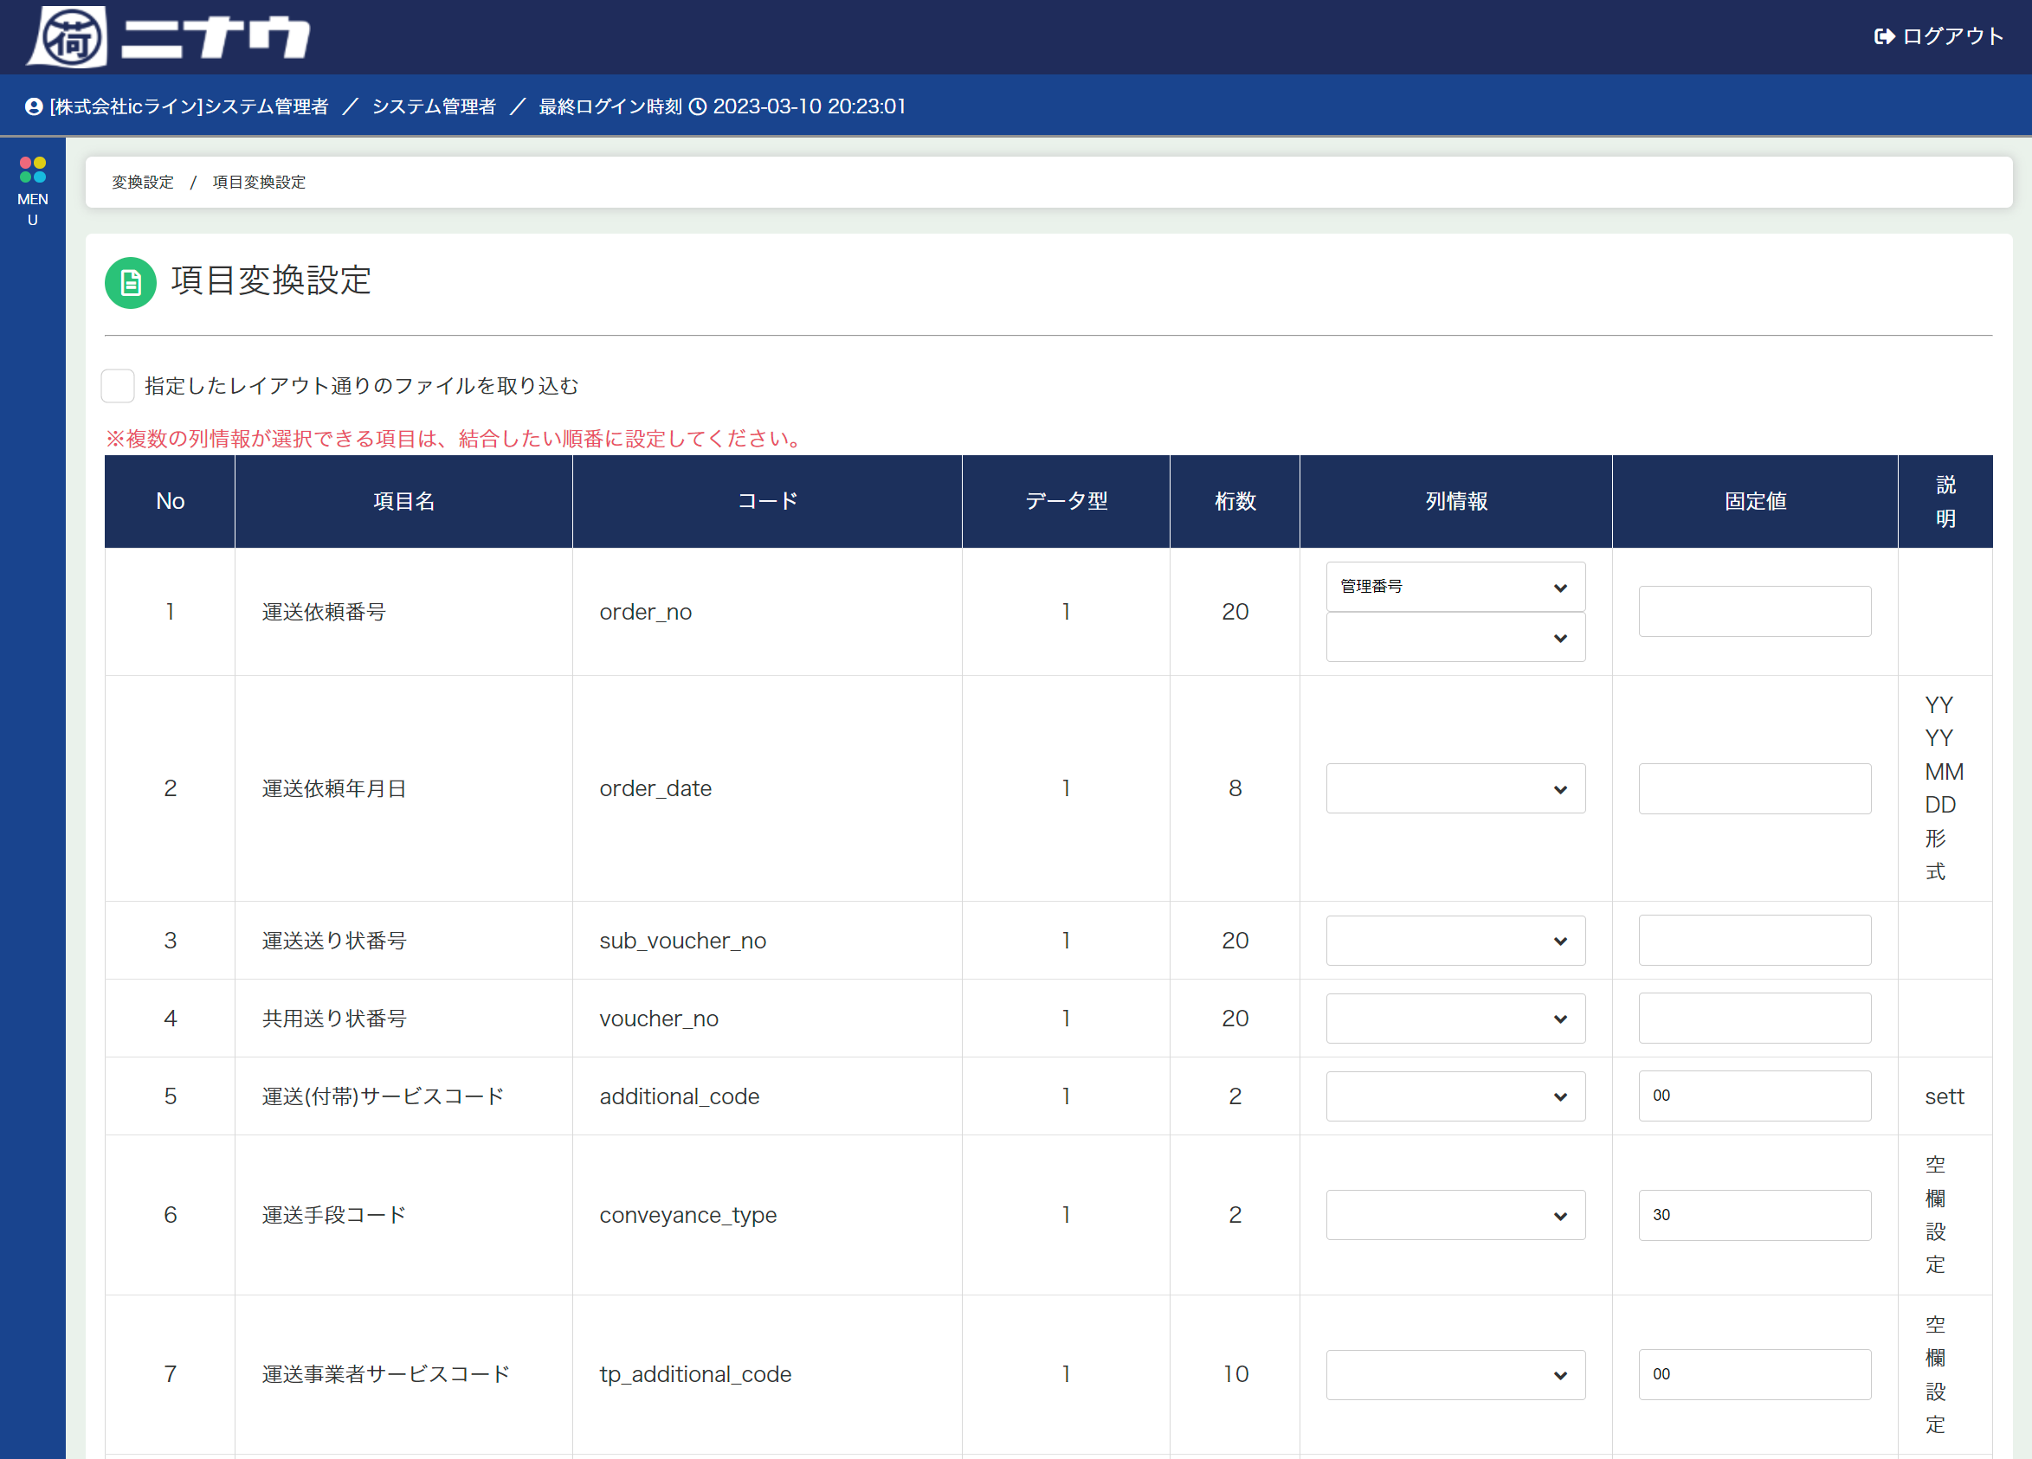Toggle the layout file import checkbox
This screenshot has height=1459, width=2032.
pos(119,386)
